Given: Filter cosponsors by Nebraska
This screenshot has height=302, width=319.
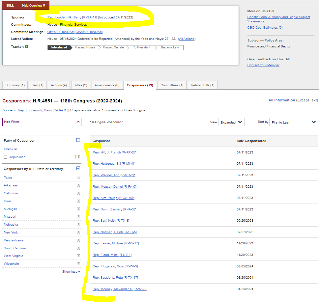Looking at the screenshot, I should [11, 225].
